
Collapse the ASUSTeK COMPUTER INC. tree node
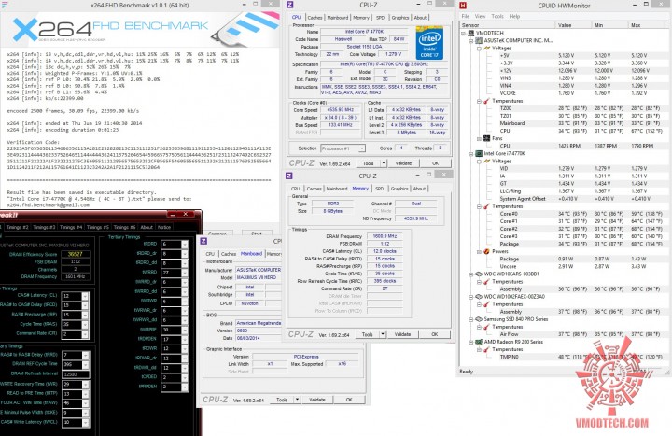[471, 41]
